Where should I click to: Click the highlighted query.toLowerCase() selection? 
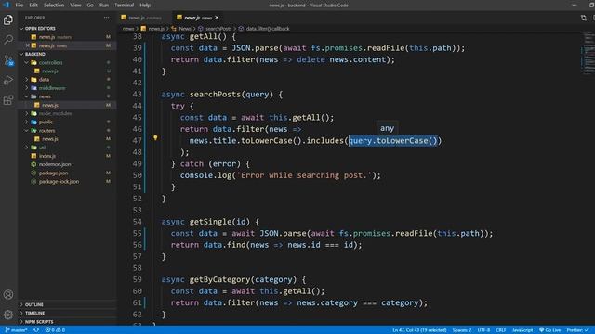coord(392,140)
